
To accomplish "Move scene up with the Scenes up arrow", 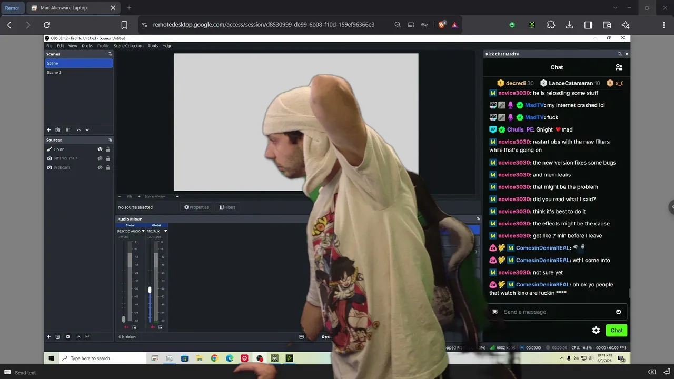I will click(78, 130).
